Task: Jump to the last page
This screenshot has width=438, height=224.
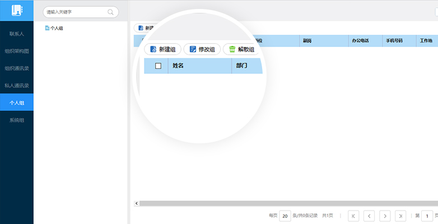Action: click(400, 216)
